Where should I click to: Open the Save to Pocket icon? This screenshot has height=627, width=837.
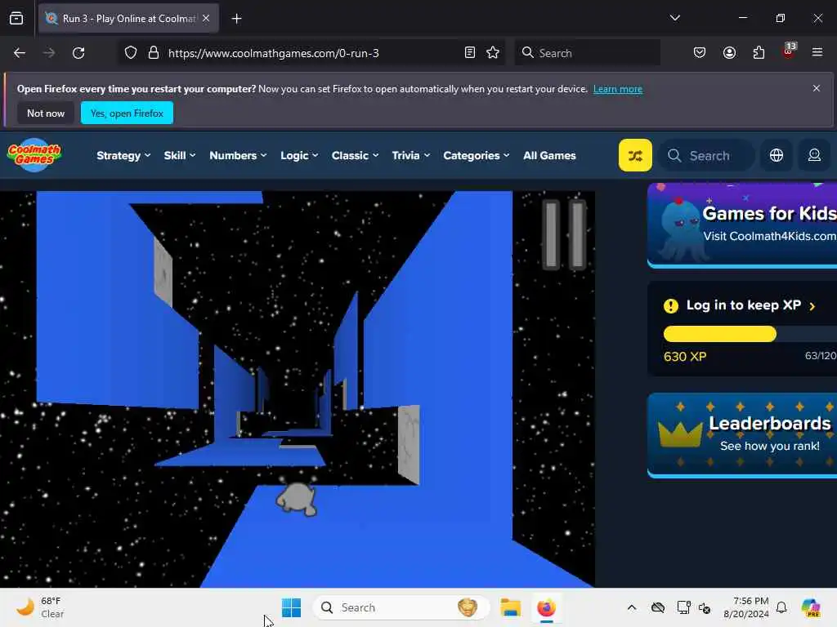[x=700, y=53]
